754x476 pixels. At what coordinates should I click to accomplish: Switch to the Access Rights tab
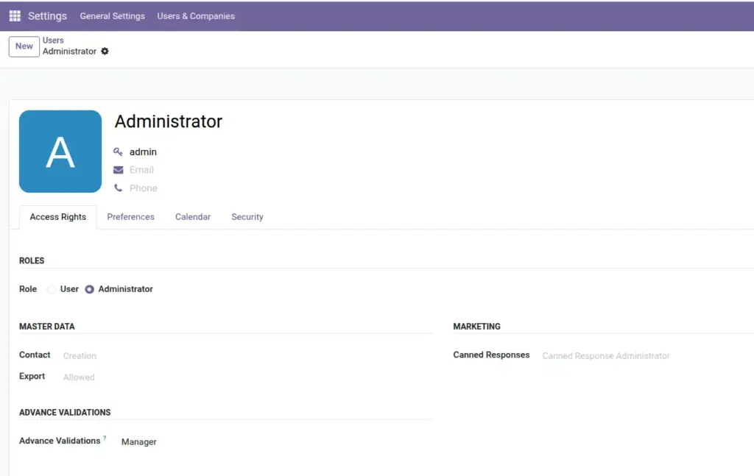[57, 217]
